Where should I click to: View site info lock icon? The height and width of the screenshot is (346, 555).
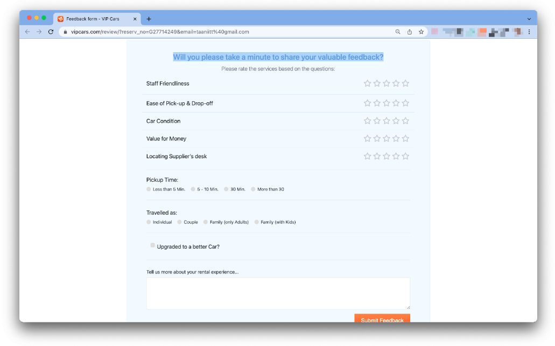[x=65, y=32]
